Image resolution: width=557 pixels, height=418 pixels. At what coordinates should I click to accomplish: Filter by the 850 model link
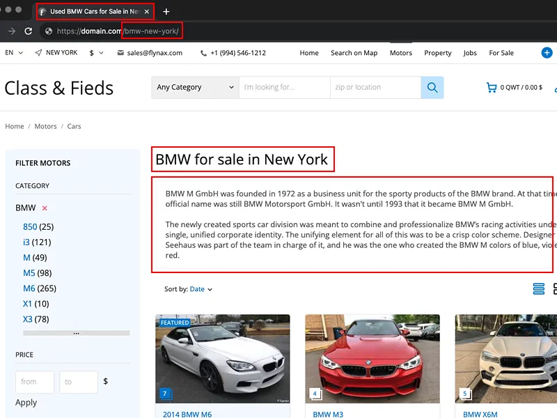pos(30,227)
